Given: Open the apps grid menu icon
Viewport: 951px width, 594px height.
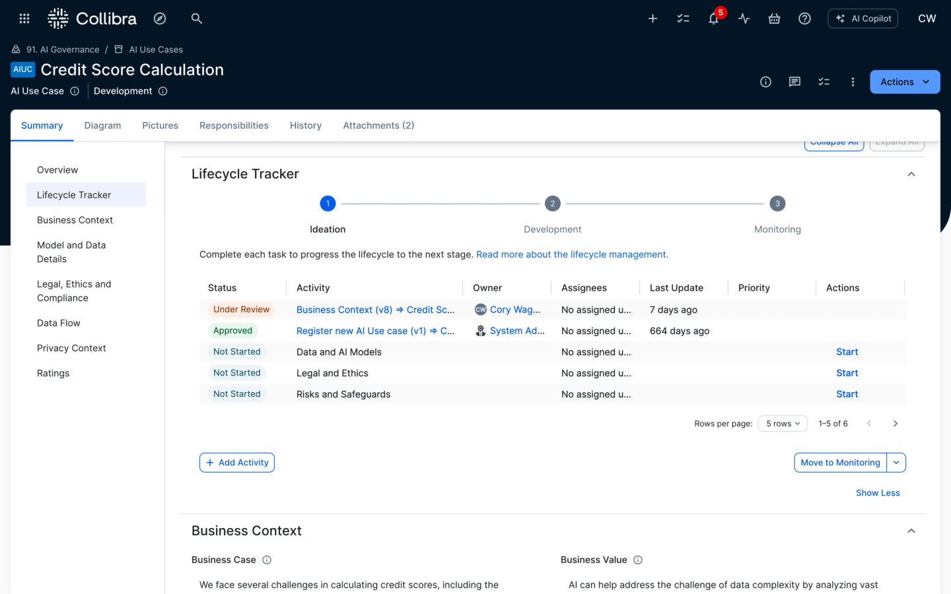Looking at the screenshot, I should coord(24,18).
